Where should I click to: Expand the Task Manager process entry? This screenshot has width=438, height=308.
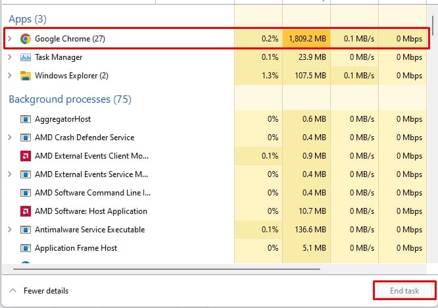[x=10, y=57]
